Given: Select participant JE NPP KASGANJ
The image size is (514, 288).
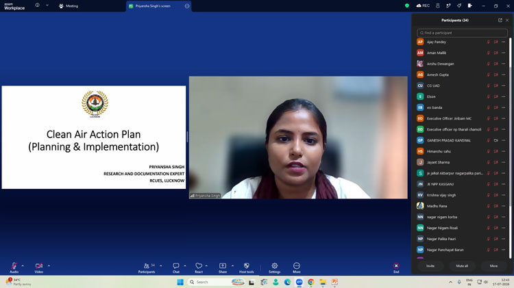Looking at the screenshot, I should point(461,184).
